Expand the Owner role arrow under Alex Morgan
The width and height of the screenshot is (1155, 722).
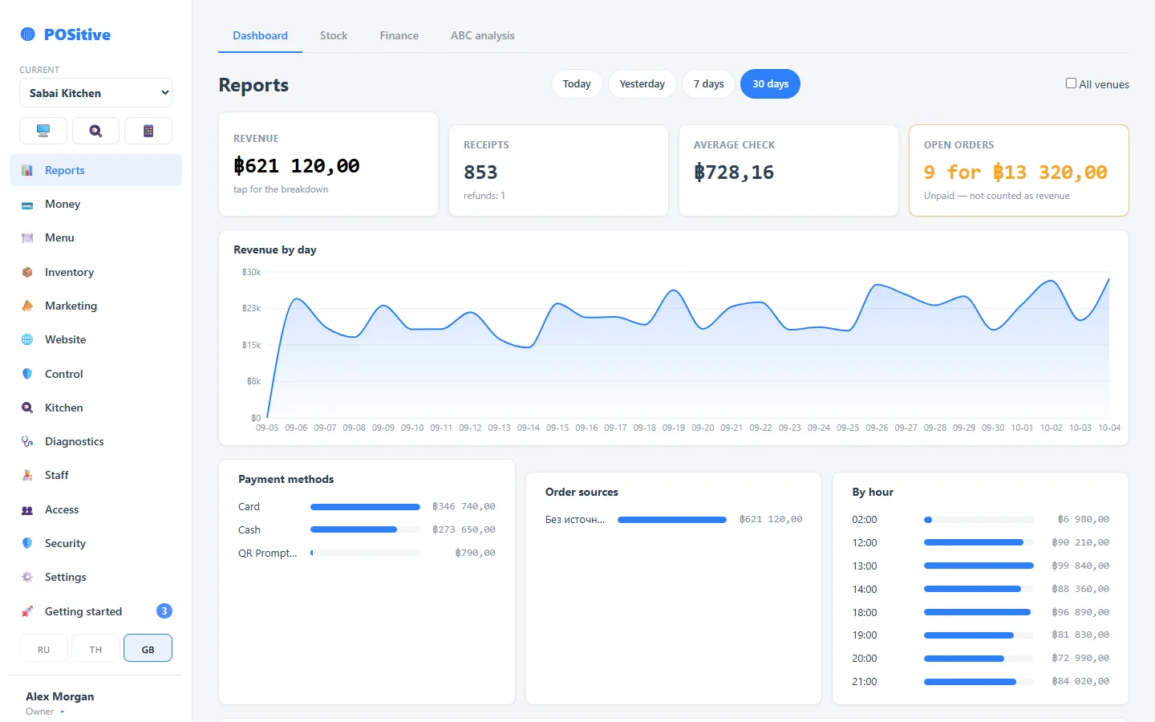click(x=63, y=712)
